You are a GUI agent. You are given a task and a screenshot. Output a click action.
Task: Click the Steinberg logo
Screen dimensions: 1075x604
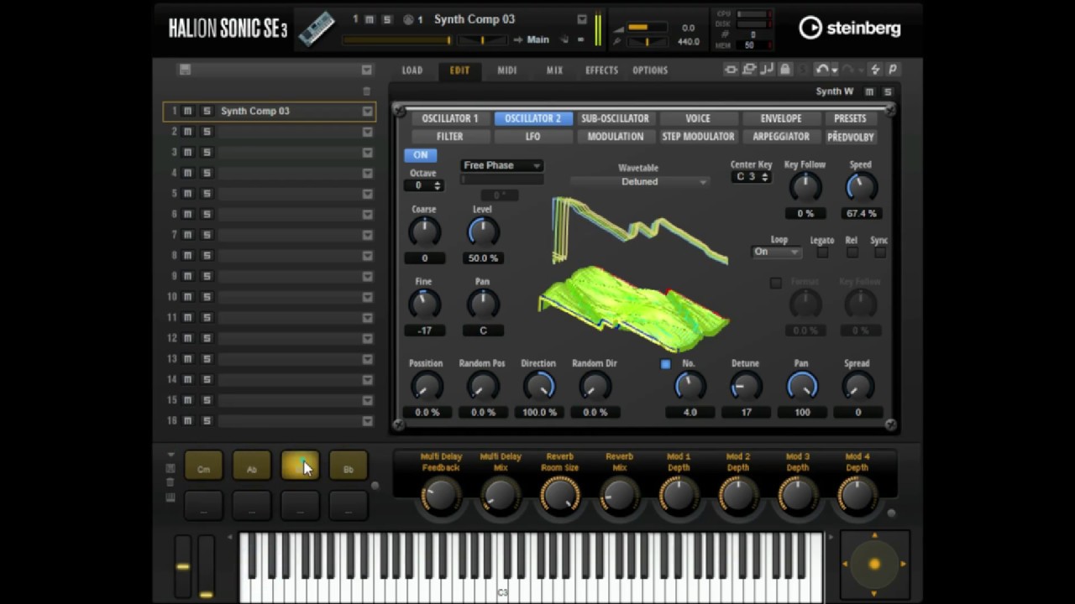pyautogui.click(x=849, y=28)
